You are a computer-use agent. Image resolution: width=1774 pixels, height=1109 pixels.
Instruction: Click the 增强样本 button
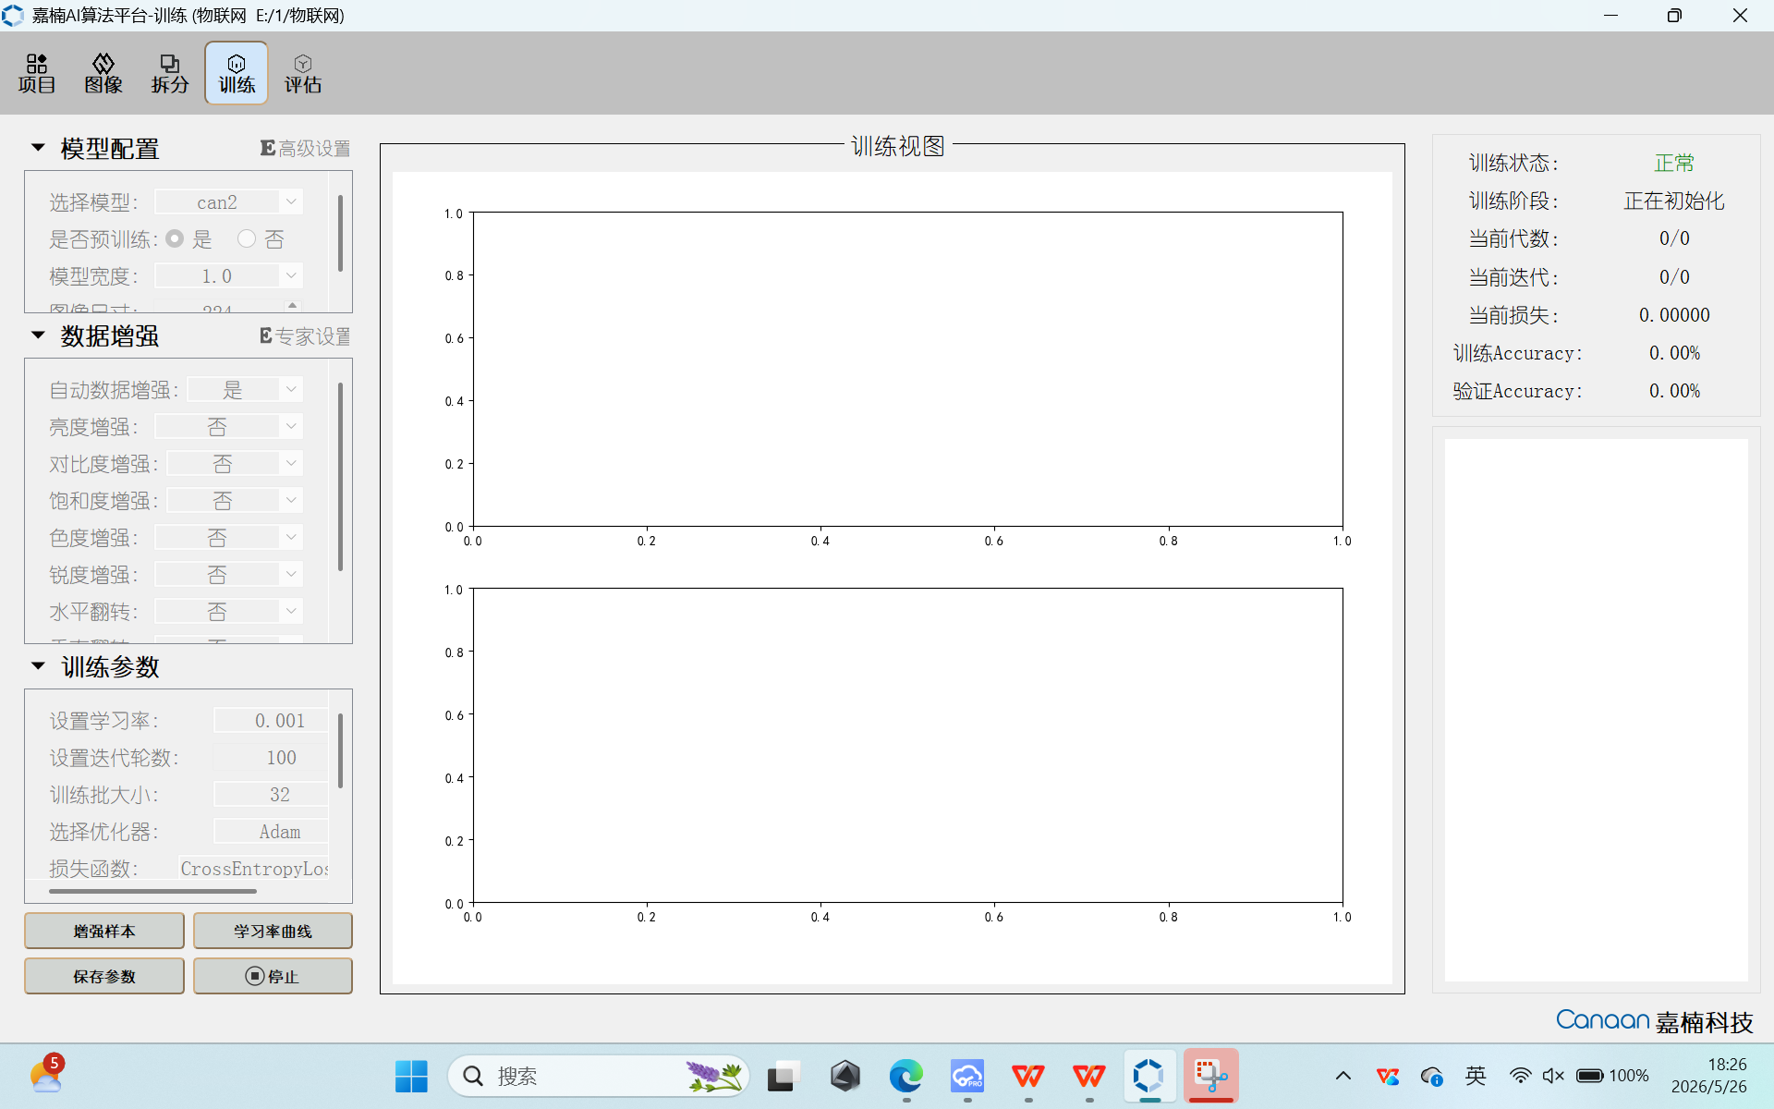(x=104, y=931)
